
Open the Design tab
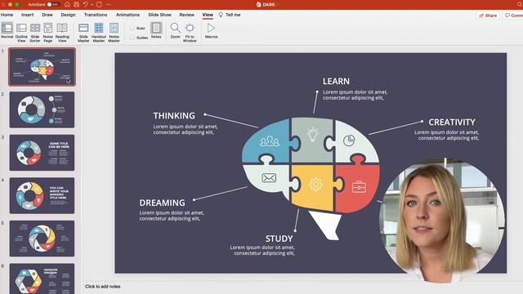[x=68, y=15]
